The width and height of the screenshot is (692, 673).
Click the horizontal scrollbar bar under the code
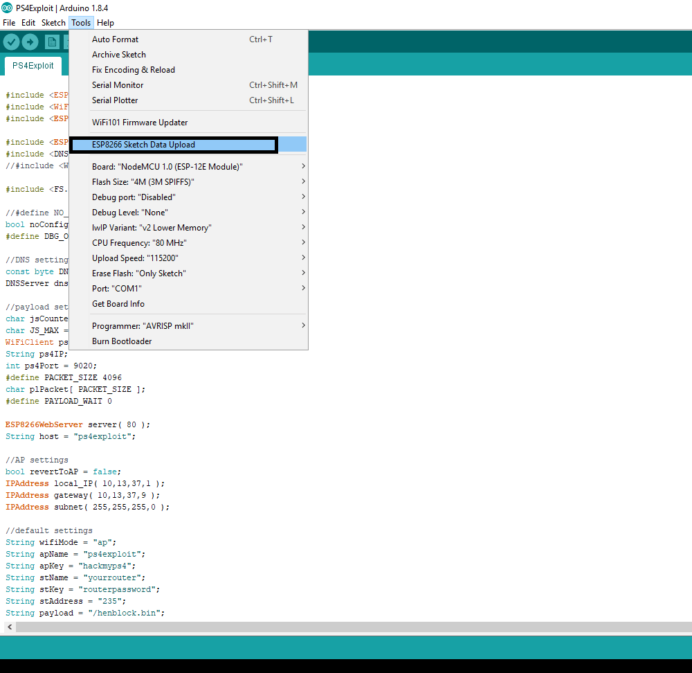[354, 627]
